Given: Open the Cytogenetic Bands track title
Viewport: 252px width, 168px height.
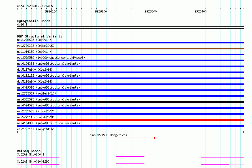Looking at the screenshot, I should coord(34,21).
